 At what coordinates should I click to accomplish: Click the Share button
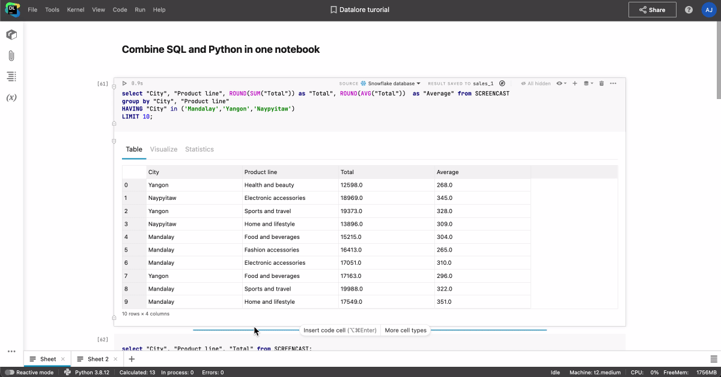(652, 10)
